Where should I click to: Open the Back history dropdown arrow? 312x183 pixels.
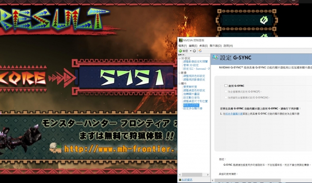(191, 51)
